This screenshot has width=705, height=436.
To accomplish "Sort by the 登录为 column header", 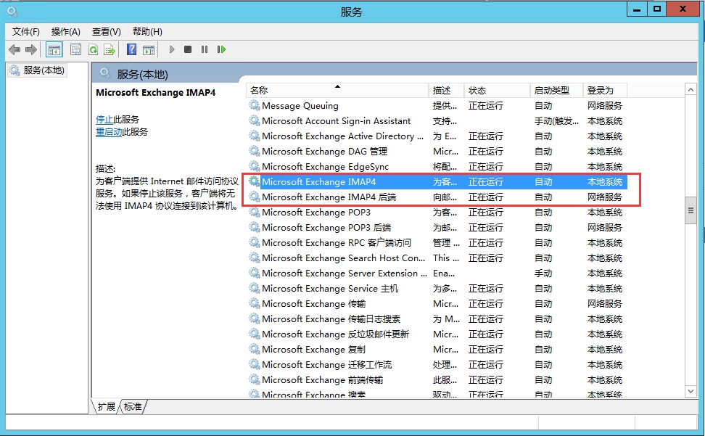I will tap(605, 91).
